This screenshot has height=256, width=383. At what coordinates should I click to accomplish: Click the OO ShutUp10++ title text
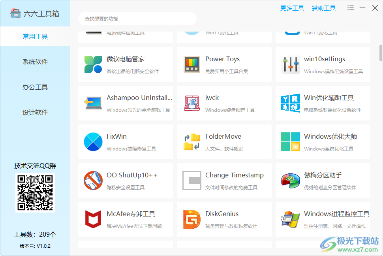coord(132,175)
